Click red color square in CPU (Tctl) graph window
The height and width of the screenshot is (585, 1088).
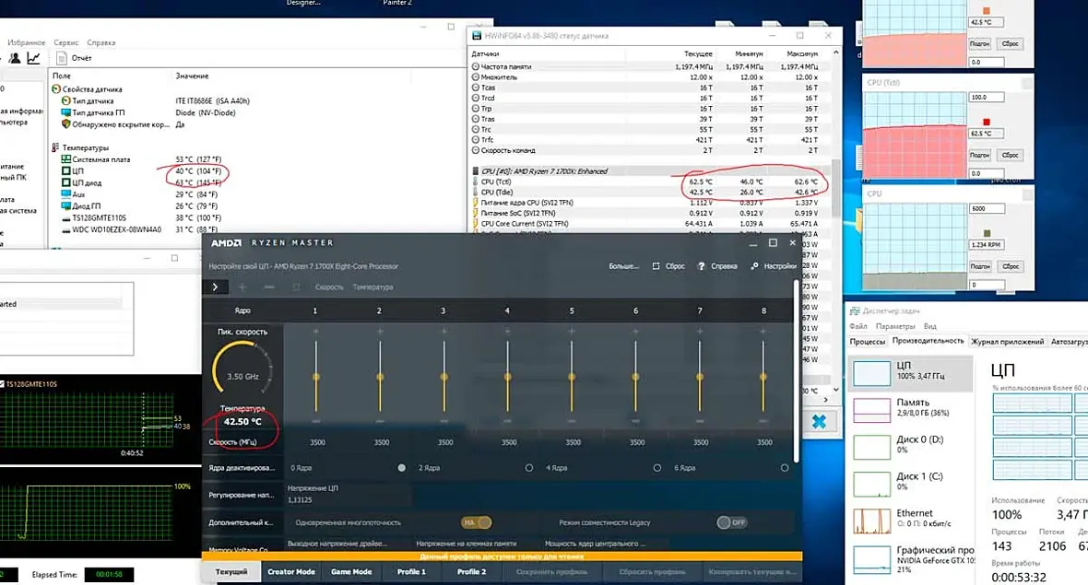click(x=986, y=122)
